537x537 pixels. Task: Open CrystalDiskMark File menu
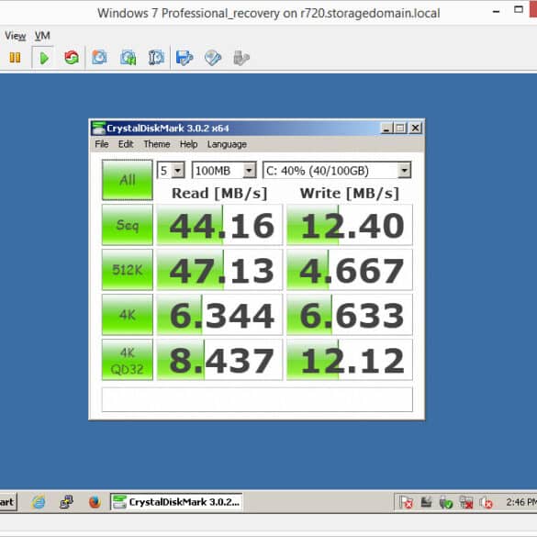pyautogui.click(x=102, y=144)
